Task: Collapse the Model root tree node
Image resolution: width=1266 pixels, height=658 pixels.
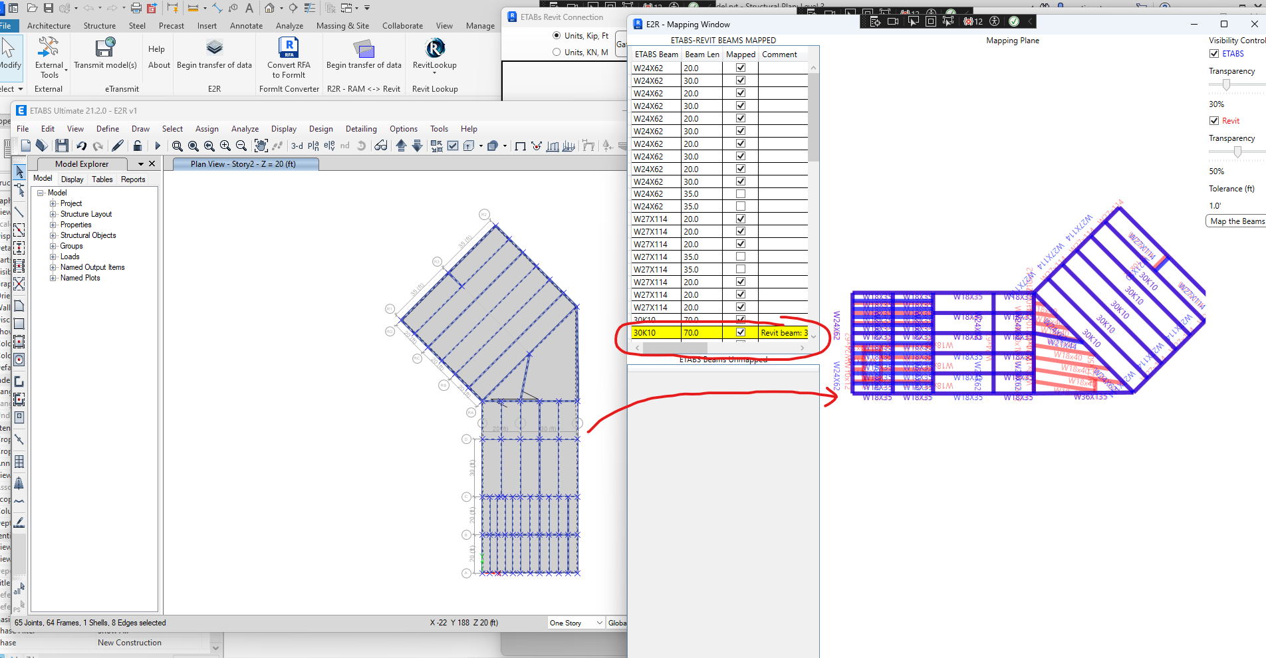Action: (41, 193)
